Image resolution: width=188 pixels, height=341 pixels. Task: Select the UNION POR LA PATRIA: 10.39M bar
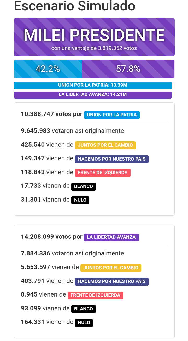93,85
